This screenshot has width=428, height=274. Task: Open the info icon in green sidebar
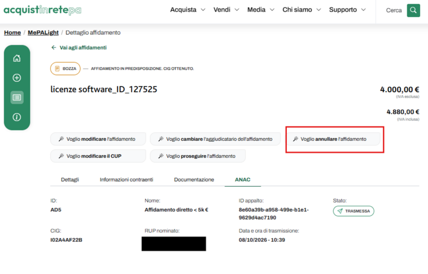coord(17,117)
